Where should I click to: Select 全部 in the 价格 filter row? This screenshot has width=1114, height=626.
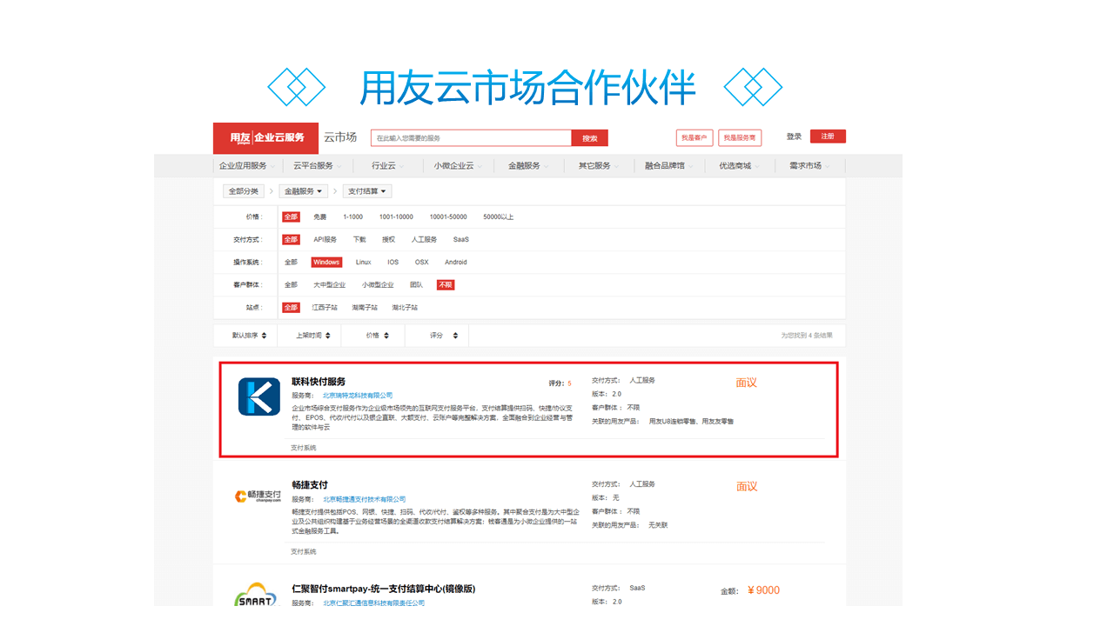(x=291, y=216)
